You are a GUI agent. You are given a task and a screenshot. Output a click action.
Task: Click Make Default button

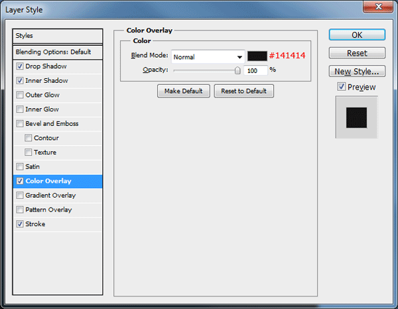pos(184,91)
